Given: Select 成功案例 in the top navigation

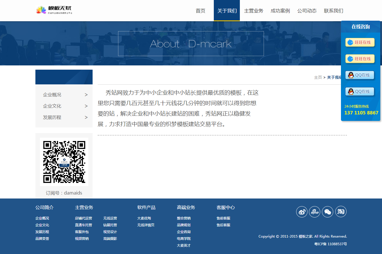Looking at the screenshot, I should point(280,11).
